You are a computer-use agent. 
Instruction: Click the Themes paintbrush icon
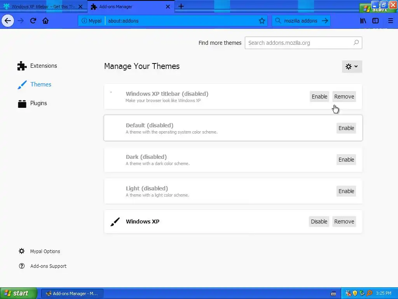pos(22,84)
